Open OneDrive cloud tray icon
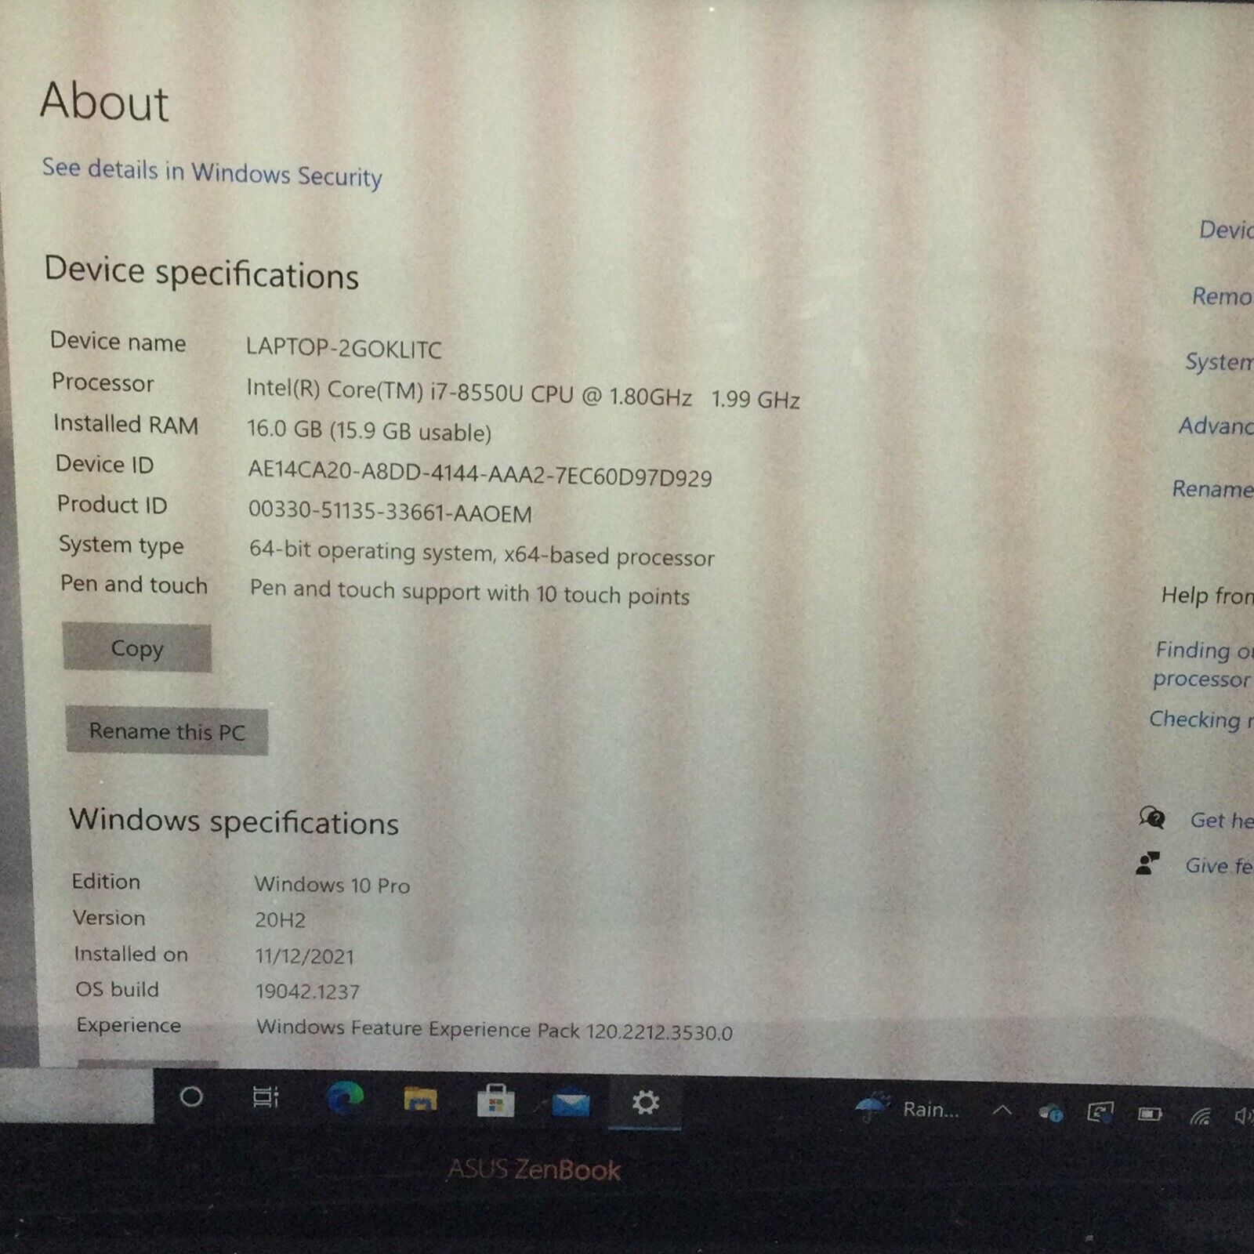This screenshot has height=1254, width=1254. tap(1050, 1112)
